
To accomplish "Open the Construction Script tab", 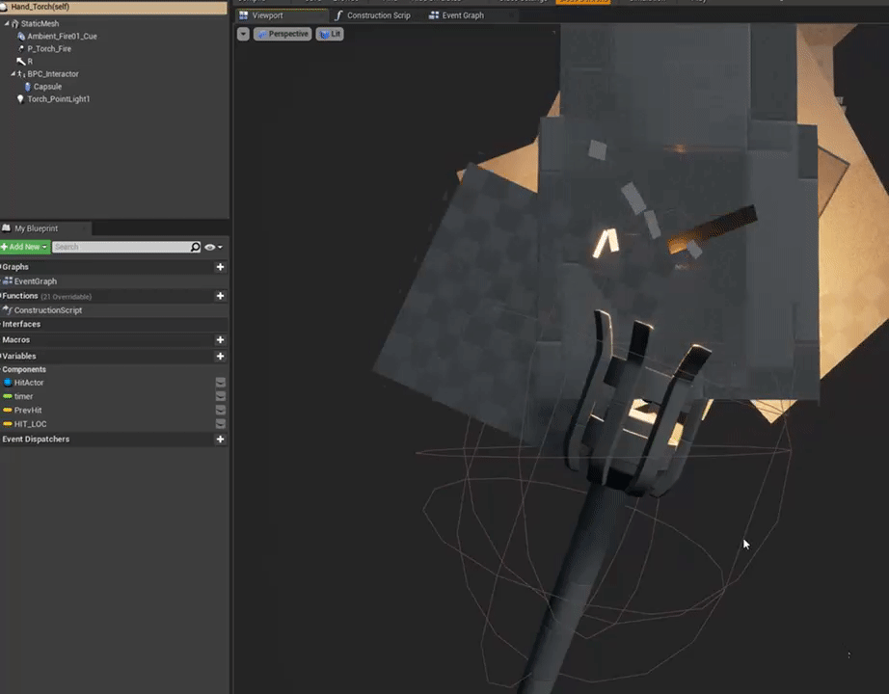I will tap(377, 15).
